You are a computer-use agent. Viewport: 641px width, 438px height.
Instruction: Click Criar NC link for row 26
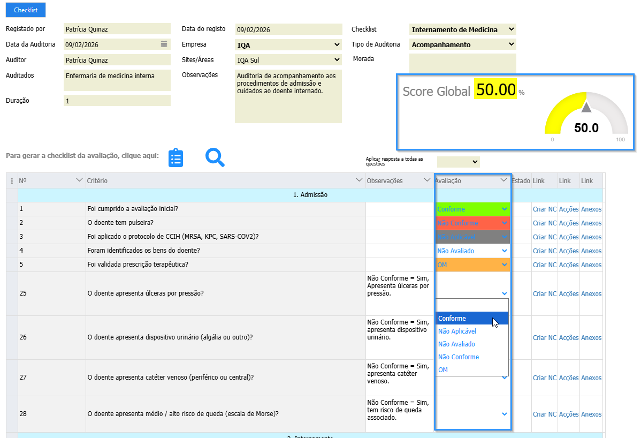(x=545, y=337)
